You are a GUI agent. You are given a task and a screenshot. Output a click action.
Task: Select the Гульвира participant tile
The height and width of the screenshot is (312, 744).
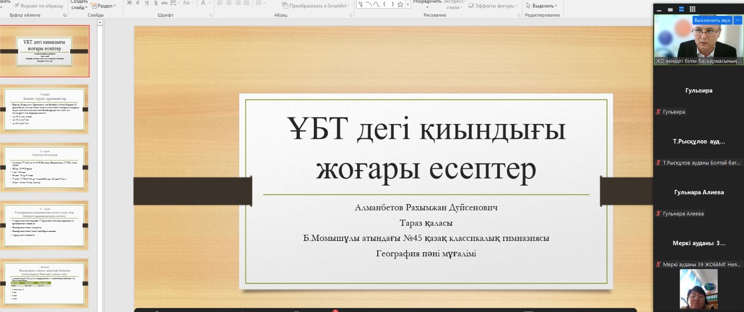(x=699, y=91)
